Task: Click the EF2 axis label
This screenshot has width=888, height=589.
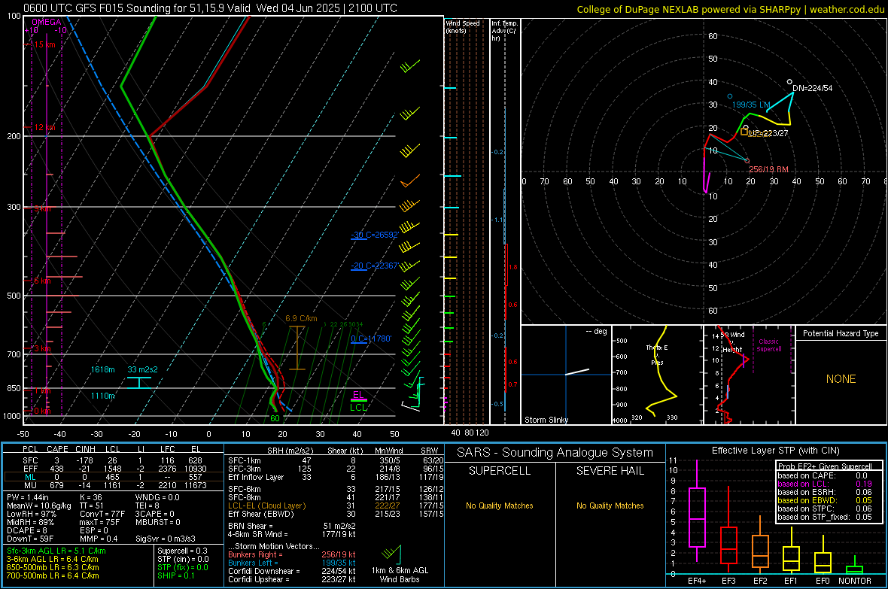Action: (x=760, y=581)
